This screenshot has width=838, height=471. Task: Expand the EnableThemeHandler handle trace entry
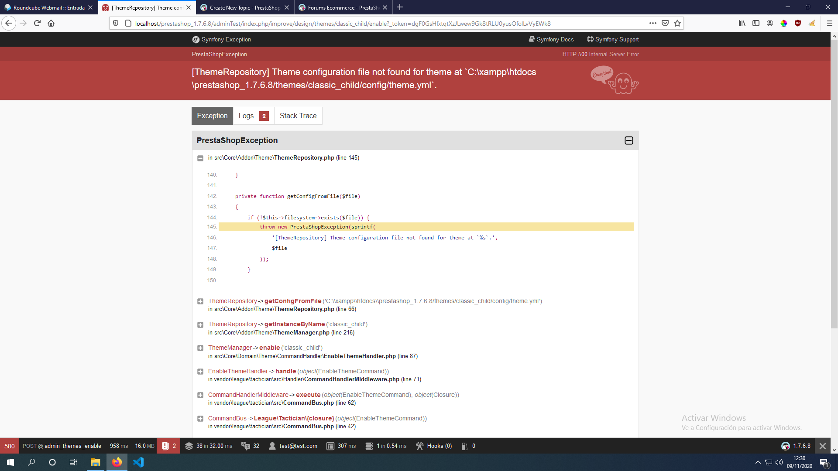tap(200, 372)
